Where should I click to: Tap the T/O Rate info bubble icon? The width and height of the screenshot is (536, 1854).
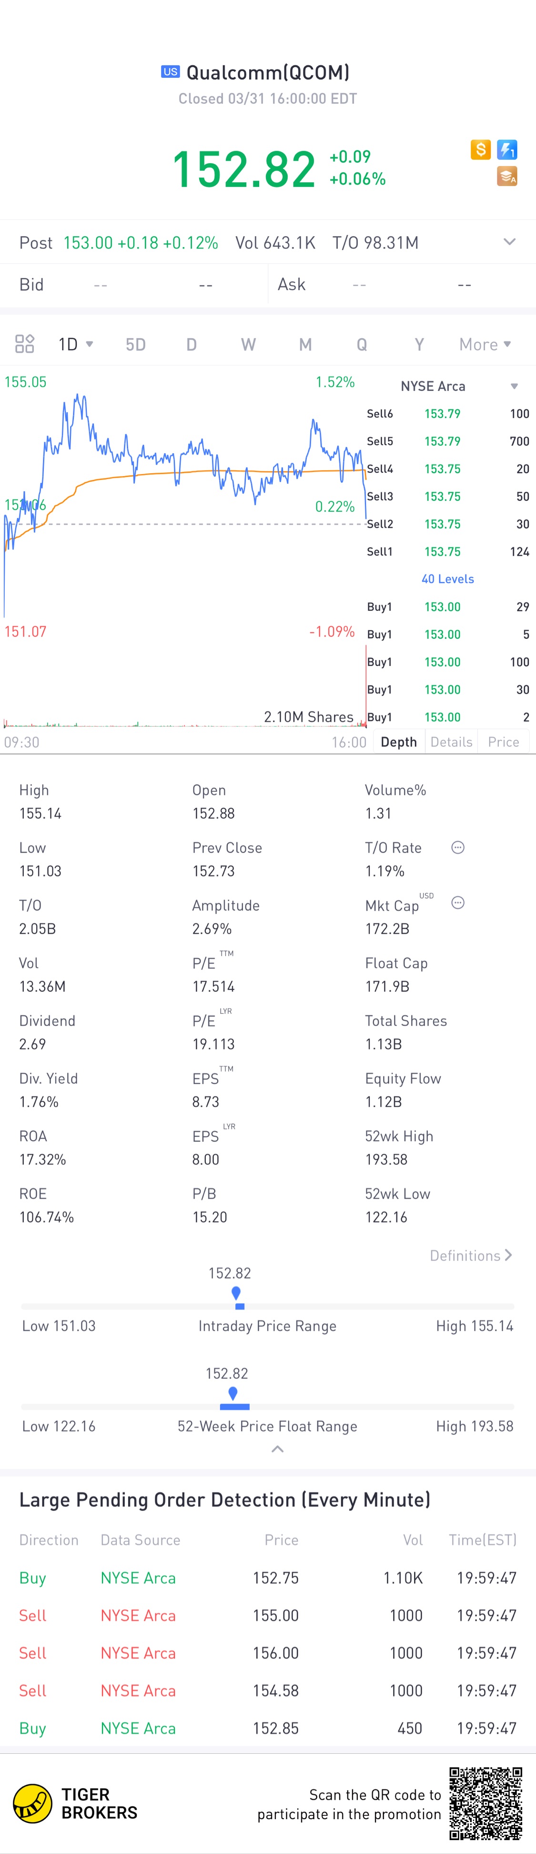[x=458, y=848]
